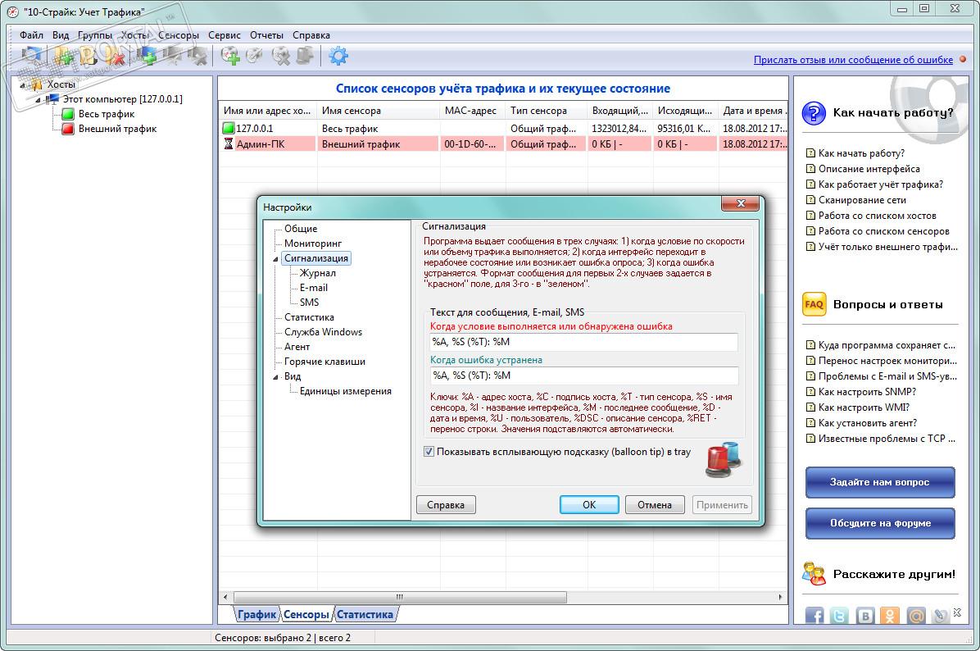Viewport: 980px width, 651px height.
Task: Click the red error-report dot icon
Action: (963, 59)
